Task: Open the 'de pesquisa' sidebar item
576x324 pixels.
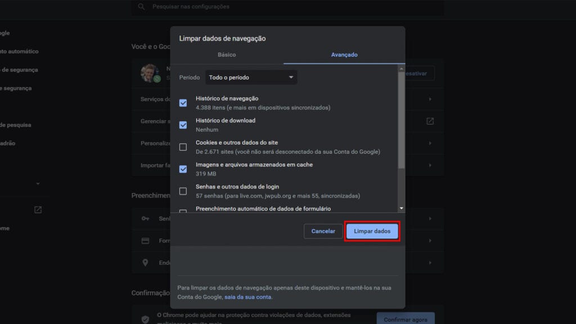Action: point(15,125)
